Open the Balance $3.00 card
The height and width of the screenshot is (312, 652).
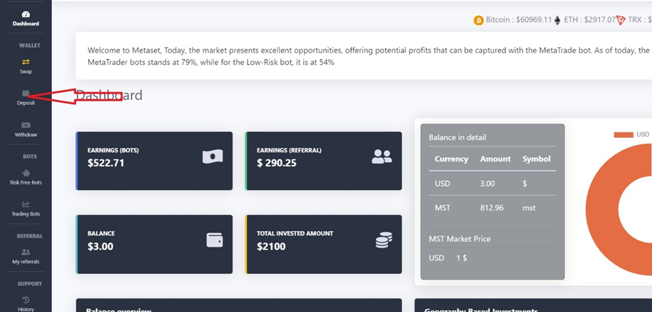tap(154, 243)
